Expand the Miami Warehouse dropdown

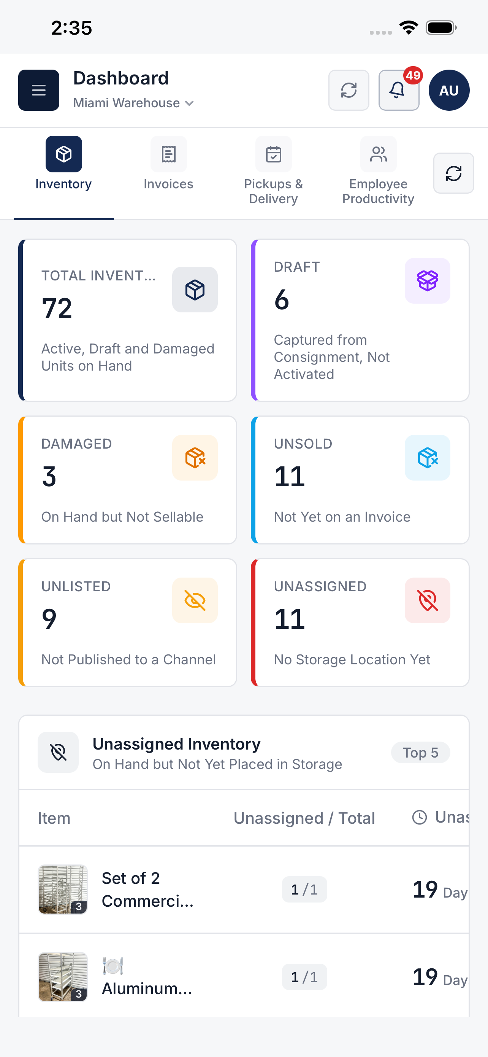(x=133, y=103)
